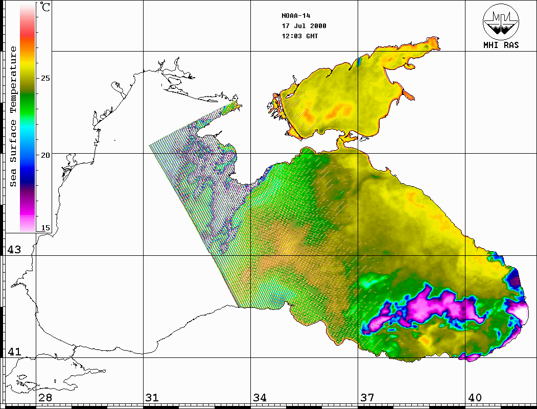Click the longitude label 40

(x=475, y=398)
